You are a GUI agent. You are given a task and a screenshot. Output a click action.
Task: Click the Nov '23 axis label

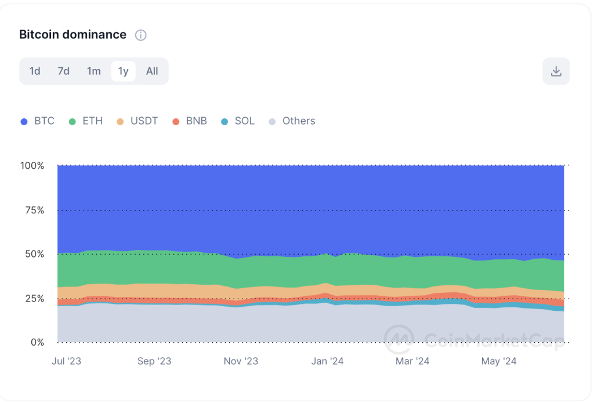tap(241, 361)
